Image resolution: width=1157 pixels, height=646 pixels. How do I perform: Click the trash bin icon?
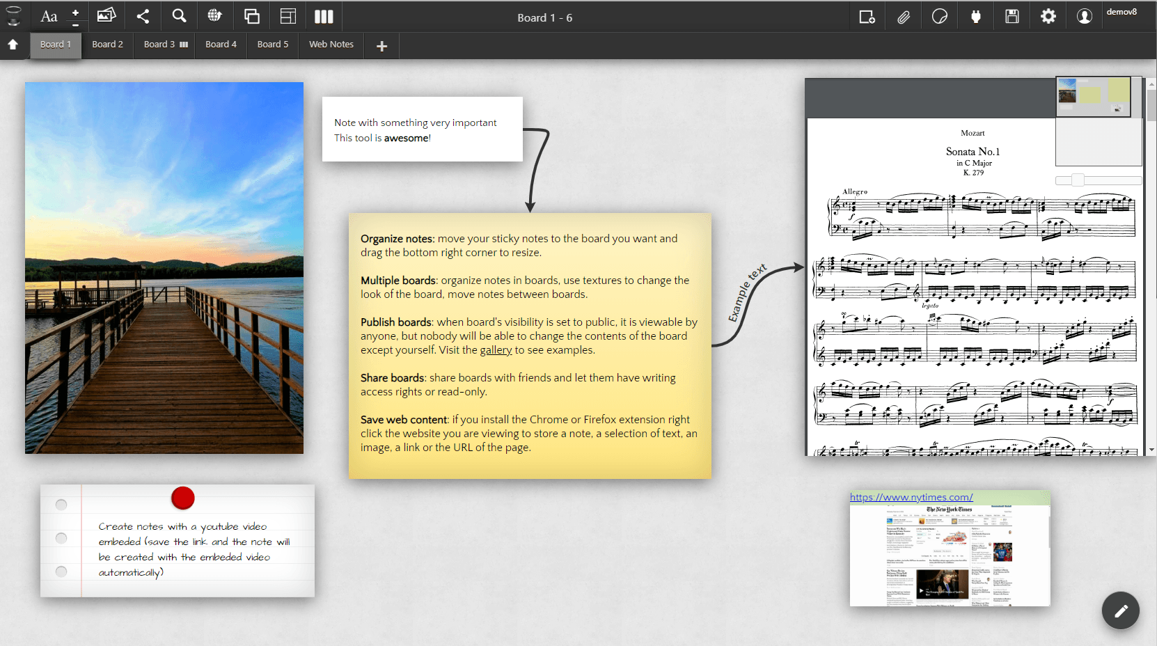point(13,15)
